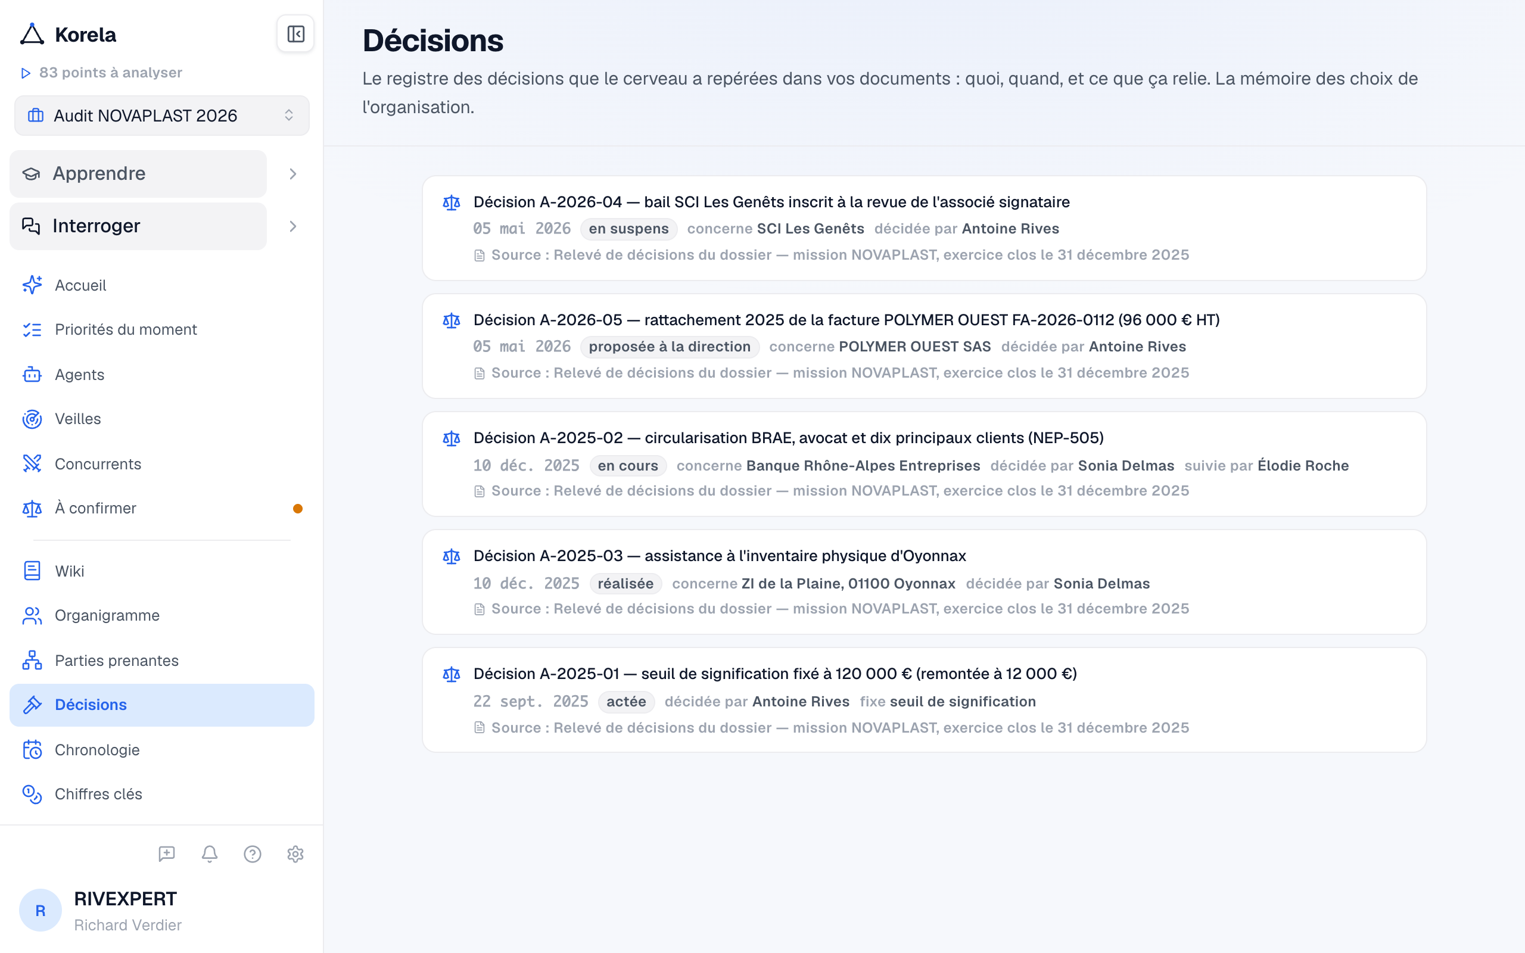This screenshot has width=1525, height=953.
Task: Click the feedback message icon
Action: [167, 854]
